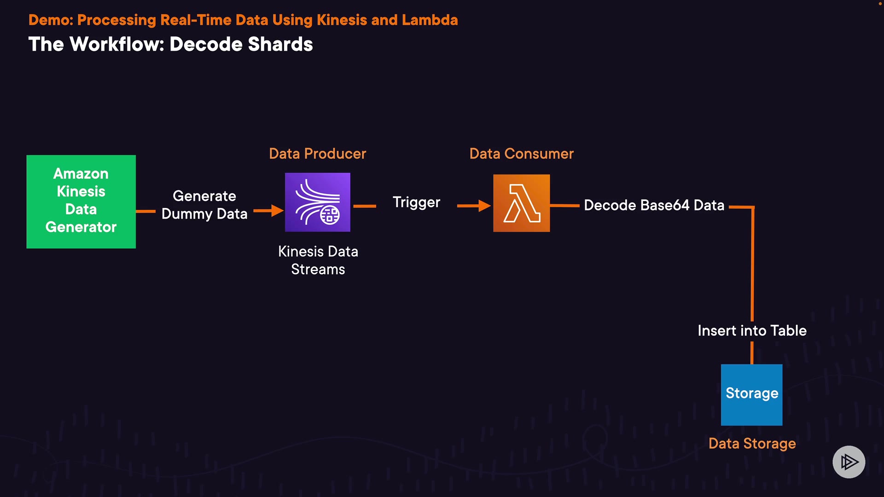The width and height of the screenshot is (884, 497).
Task: Select the 'Data Producer' label
Action: click(317, 154)
